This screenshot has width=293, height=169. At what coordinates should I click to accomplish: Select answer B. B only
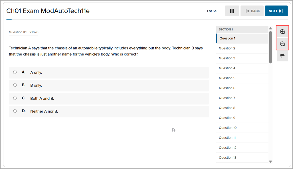(15, 85)
